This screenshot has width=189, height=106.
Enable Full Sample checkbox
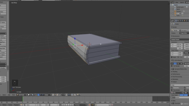pyautogui.click(x=172, y=66)
